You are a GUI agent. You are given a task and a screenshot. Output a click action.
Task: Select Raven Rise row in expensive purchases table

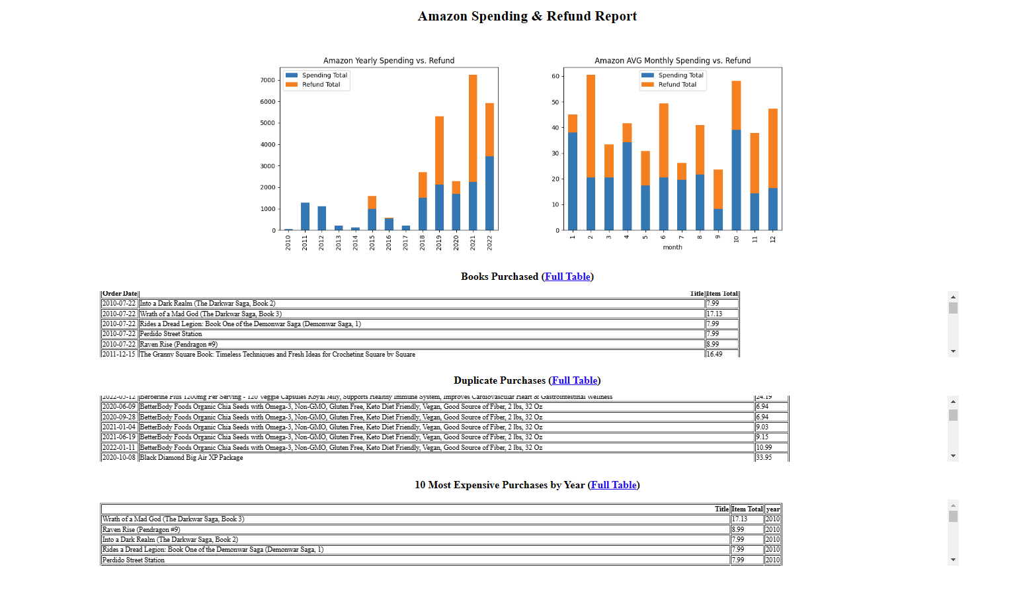click(x=441, y=529)
